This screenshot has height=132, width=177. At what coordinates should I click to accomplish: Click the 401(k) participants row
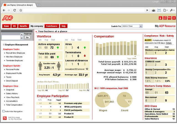[63, 107]
